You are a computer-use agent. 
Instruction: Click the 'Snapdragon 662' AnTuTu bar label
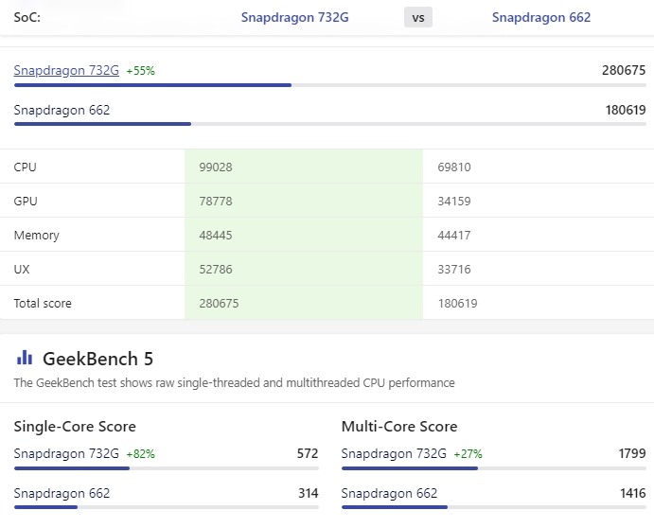pos(62,110)
